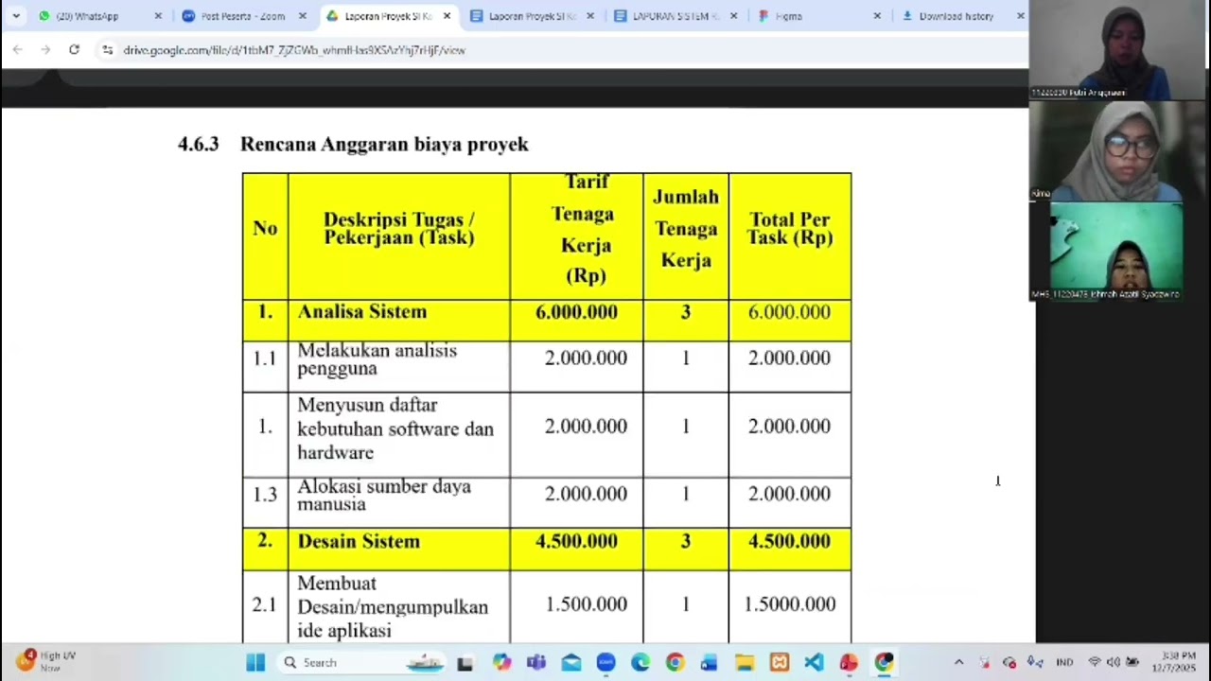Screen dimensions: 1211x681
Task: Switch to the WhatsApp tab
Action: click(x=99, y=16)
